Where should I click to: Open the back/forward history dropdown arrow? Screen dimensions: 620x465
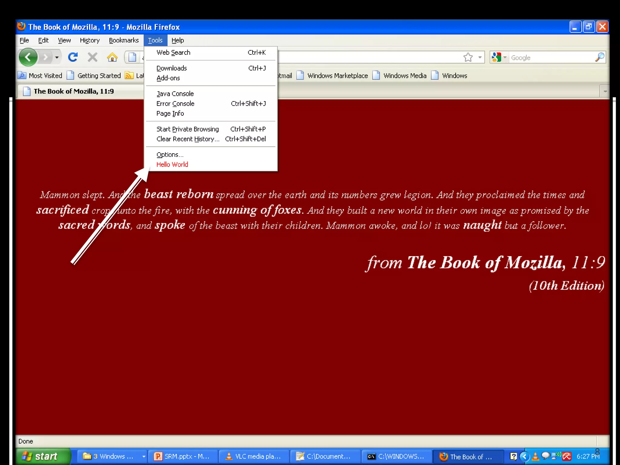(x=57, y=57)
